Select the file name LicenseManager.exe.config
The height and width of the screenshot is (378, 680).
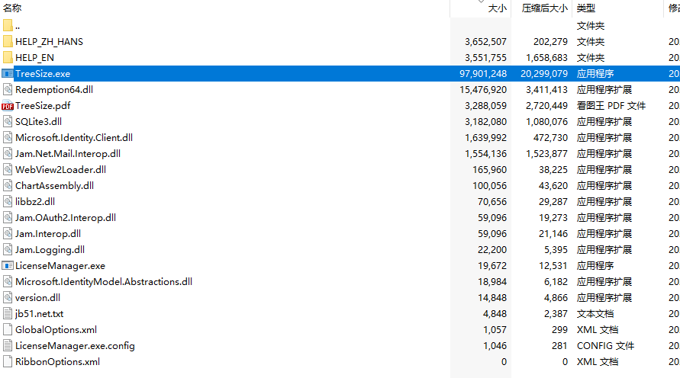click(75, 346)
